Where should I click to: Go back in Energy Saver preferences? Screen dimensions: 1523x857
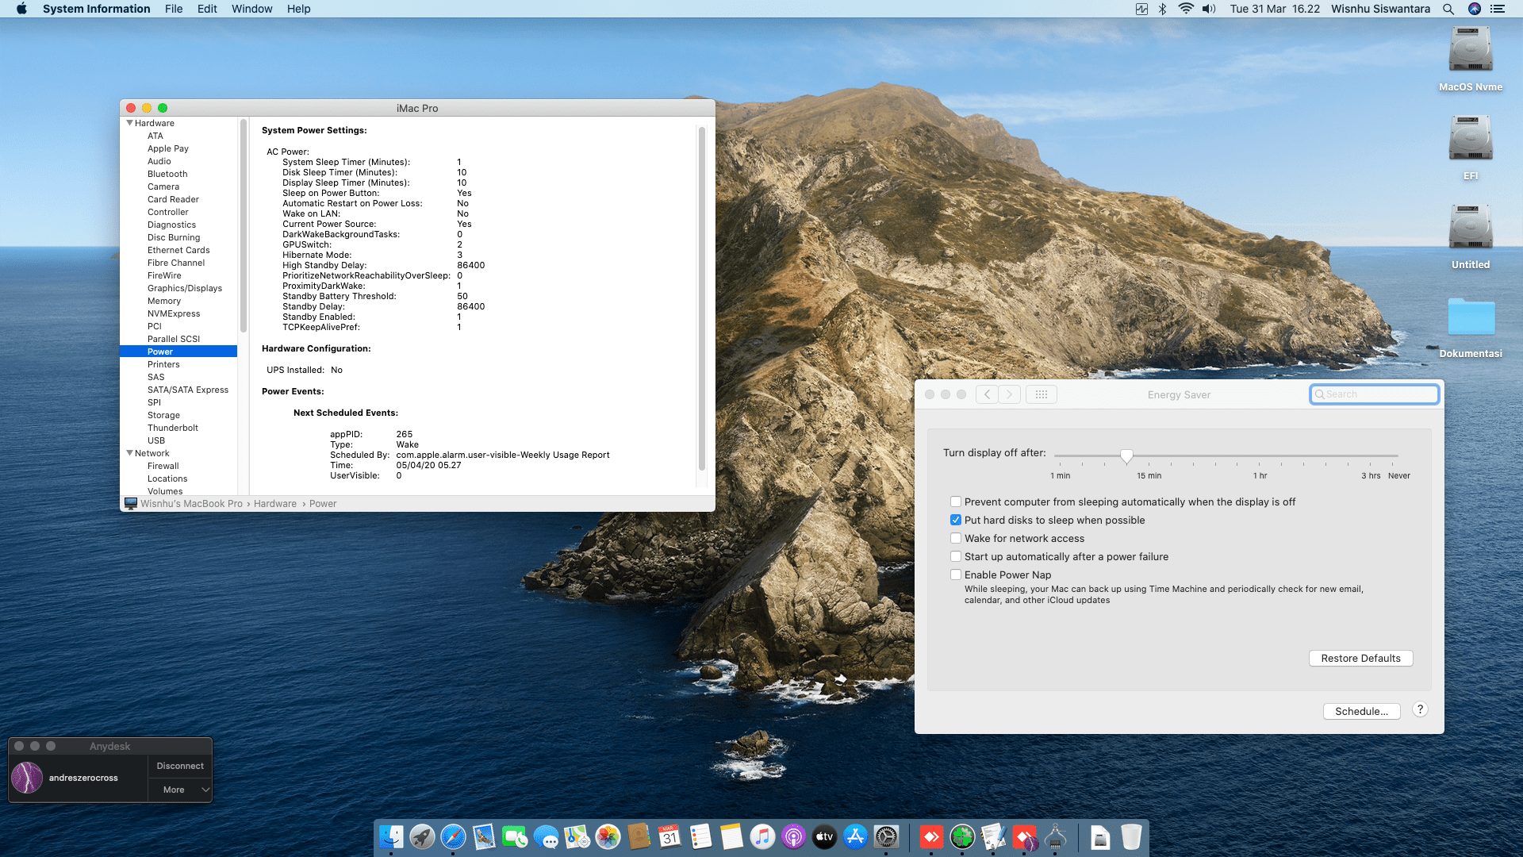pyautogui.click(x=987, y=394)
